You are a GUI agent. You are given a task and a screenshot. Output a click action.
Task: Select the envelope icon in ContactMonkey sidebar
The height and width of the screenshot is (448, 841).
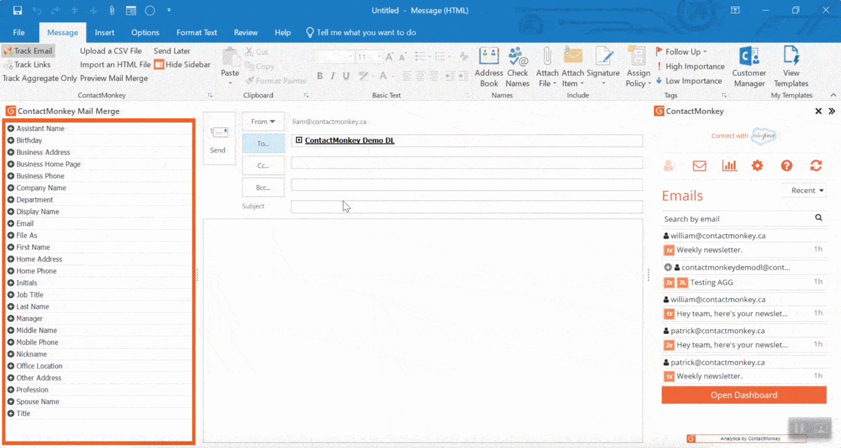[699, 166]
